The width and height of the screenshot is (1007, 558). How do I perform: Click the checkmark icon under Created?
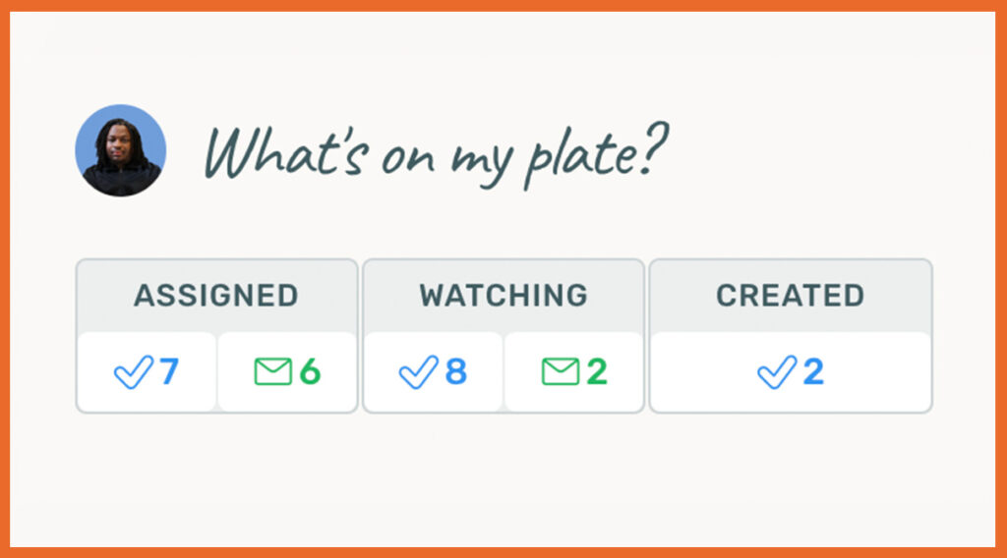[776, 372]
